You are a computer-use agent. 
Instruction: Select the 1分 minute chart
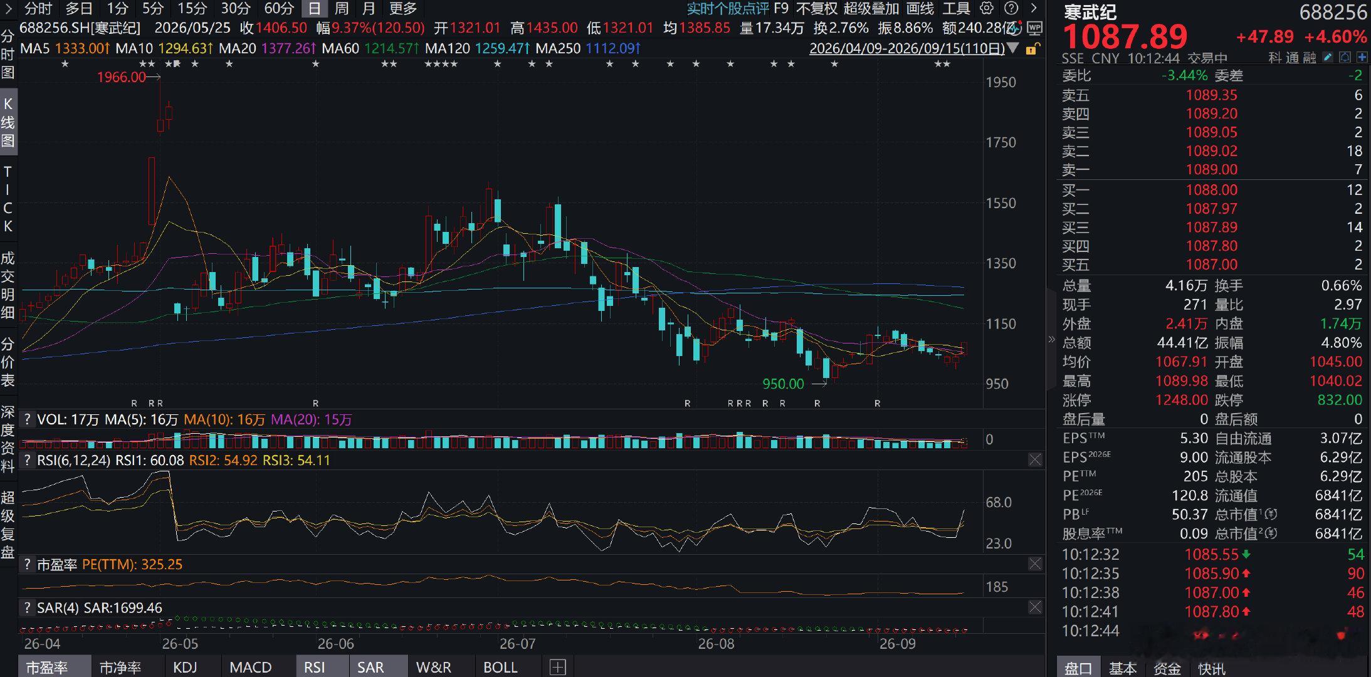pos(117,9)
